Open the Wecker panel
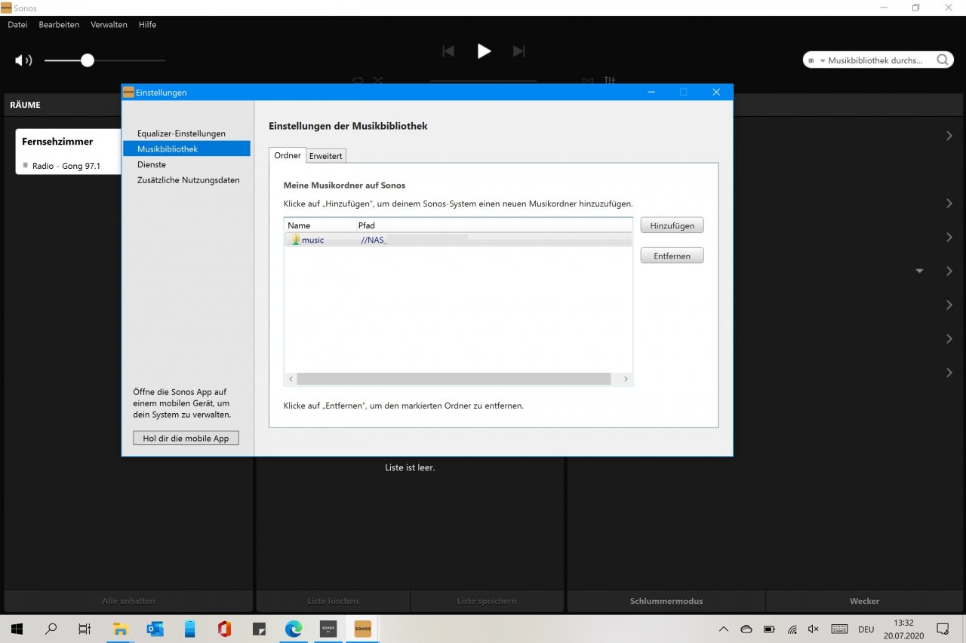Viewport: 966px width, 643px height. (864, 601)
